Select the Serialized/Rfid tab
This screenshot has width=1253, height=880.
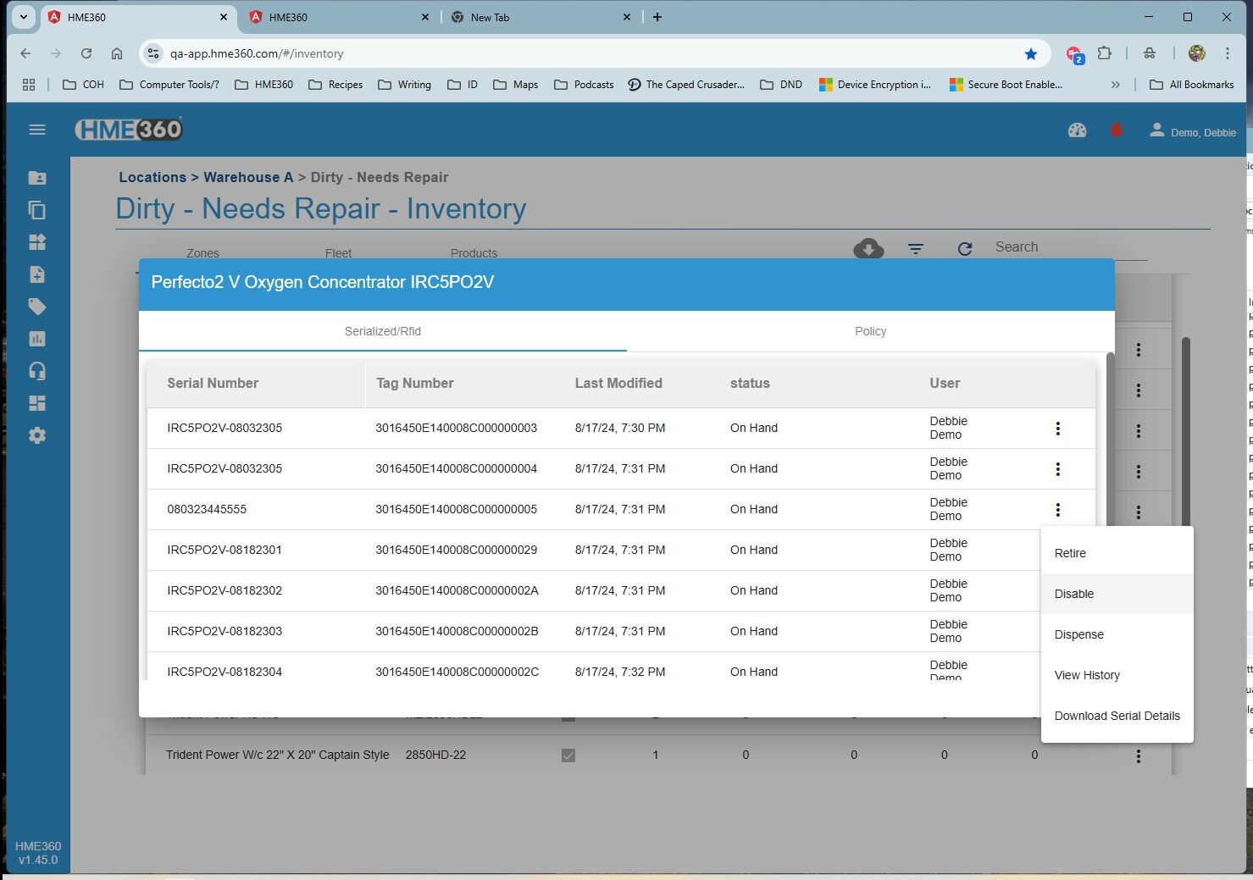(x=383, y=331)
